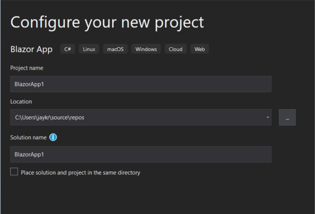
Task: Select the Linux tag
Action: point(89,49)
